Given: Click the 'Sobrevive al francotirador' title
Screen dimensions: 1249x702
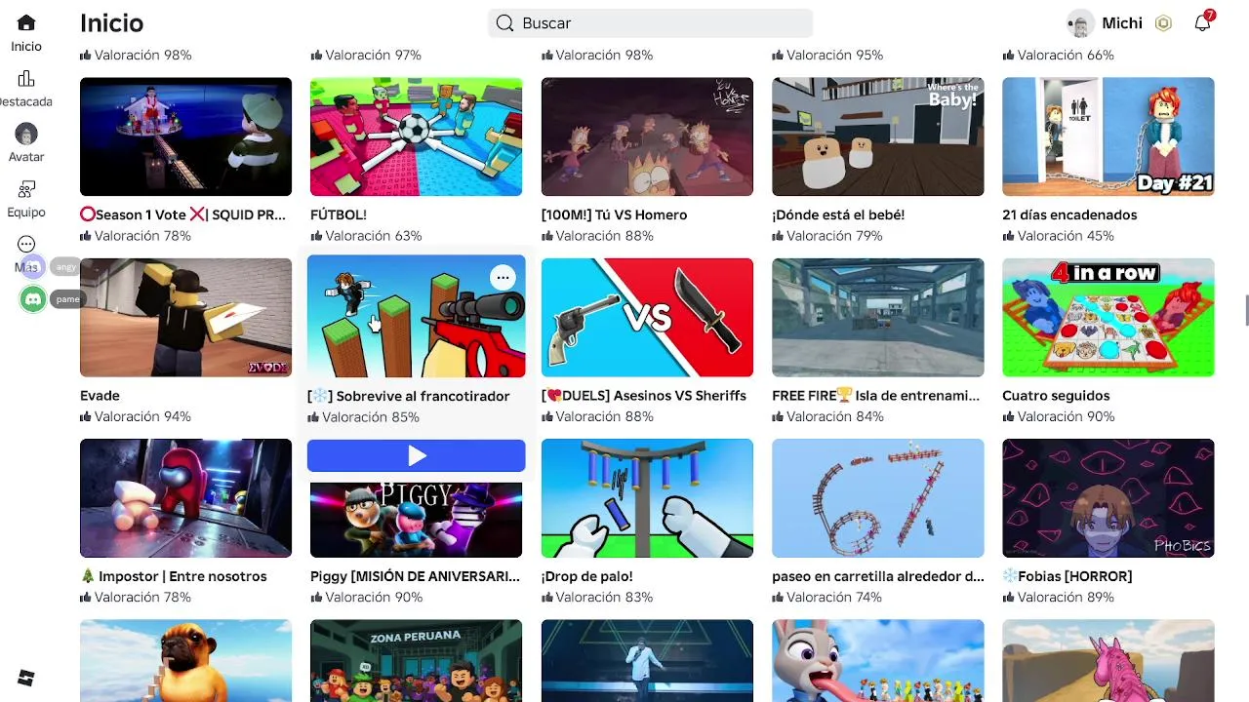Looking at the screenshot, I should pyautogui.click(x=408, y=396).
